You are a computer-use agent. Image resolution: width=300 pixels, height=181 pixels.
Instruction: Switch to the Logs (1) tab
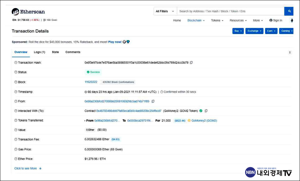pos(39,52)
